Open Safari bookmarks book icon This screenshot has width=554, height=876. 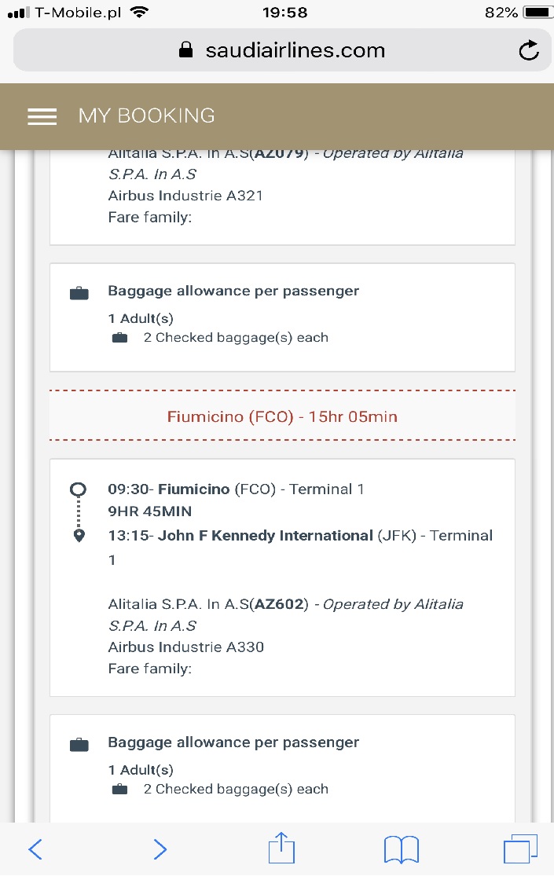[402, 850]
